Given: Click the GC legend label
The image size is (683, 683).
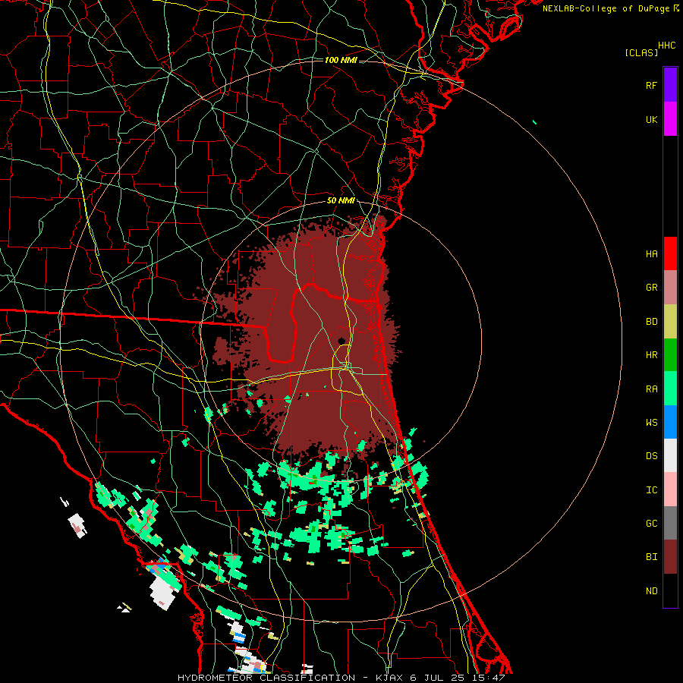Looking at the screenshot, I should (651, 524).
